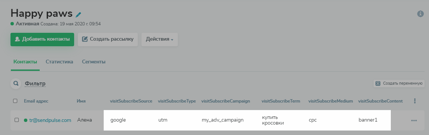Screen dimensions: 429x135
Task: Click the Имя column header
Action: pyautogui.click(x=81, y=101)
